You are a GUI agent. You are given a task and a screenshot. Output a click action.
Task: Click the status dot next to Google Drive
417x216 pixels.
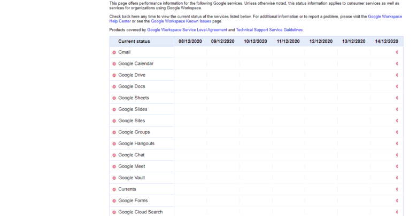(114, 75)
